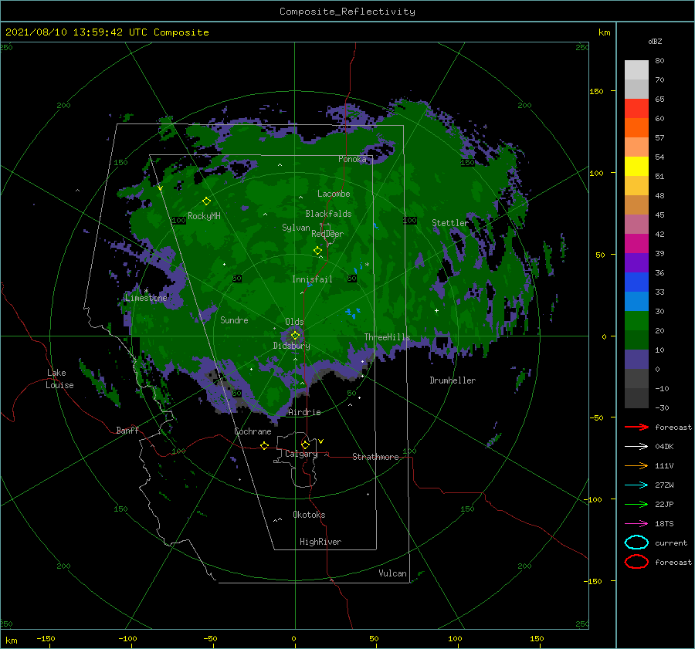Click the white 04DK arrow legend icon
The image size is (695, 649).
(x=636, y=447)
